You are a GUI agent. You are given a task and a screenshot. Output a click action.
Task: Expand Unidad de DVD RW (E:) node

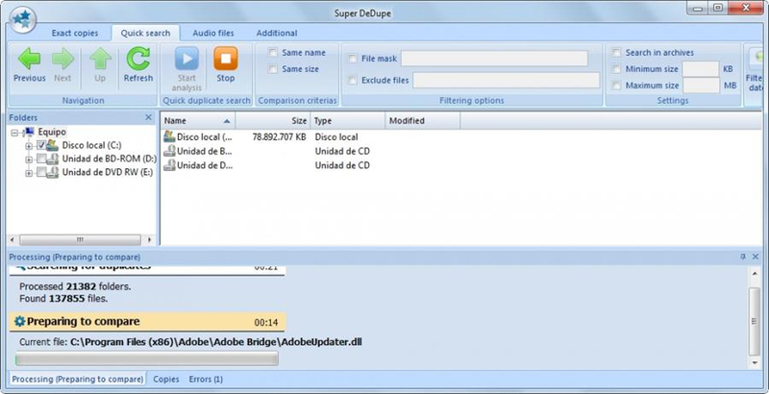point(29,173)
